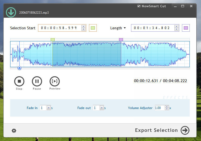This screenshot has width=201, height=141.
Task: Open the Fade out seconds dropdown
Action: 102,108
